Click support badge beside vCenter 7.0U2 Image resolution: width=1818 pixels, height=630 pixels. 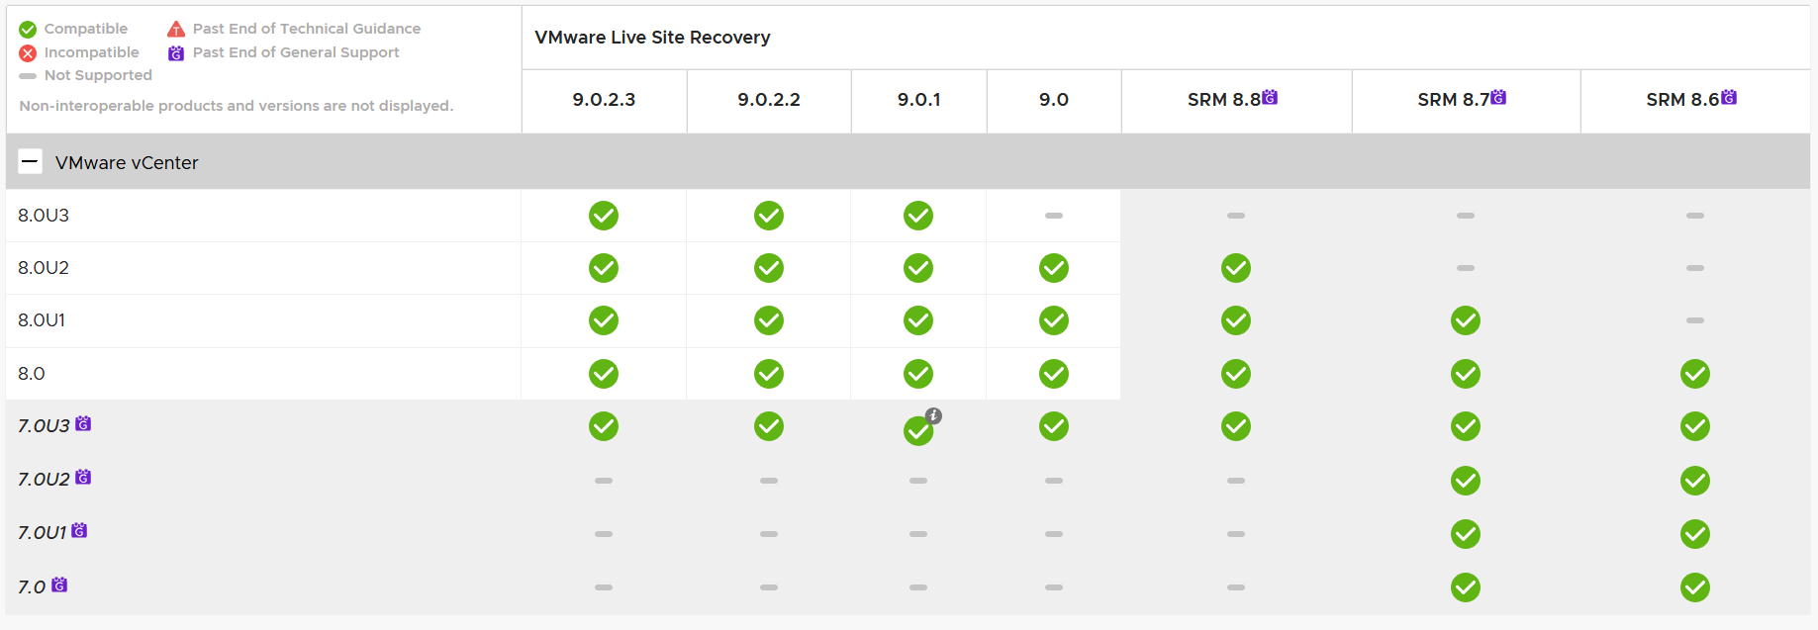[x=83, y=478]
